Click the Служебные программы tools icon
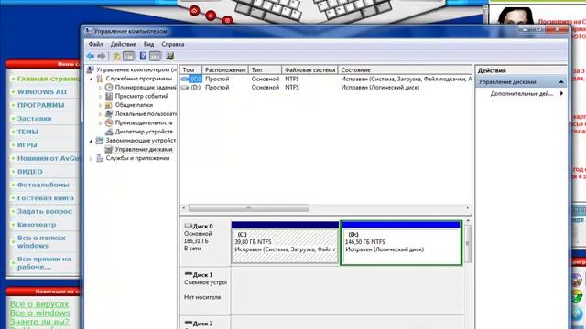This screenshot has width=586, height=329. coord(100,79)
